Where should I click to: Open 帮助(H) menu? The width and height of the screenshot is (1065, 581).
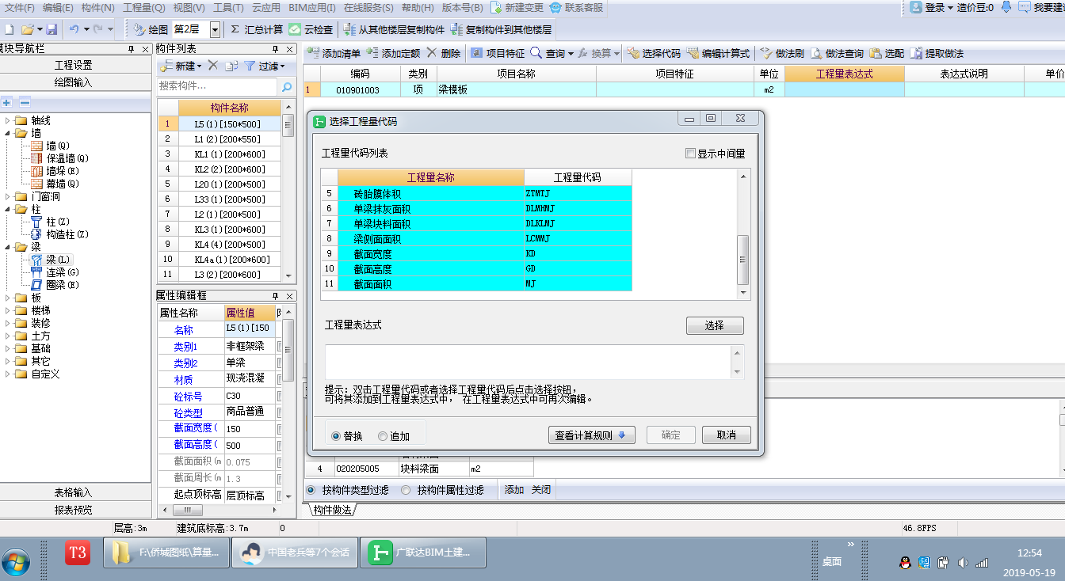pos(418,8)
